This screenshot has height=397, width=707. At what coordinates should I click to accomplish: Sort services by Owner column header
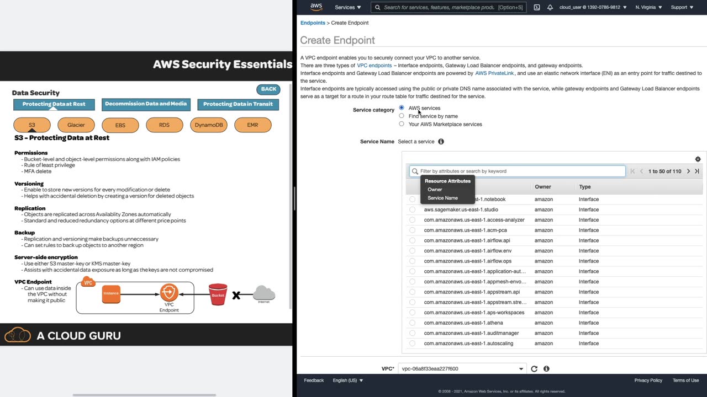(542, 187)
